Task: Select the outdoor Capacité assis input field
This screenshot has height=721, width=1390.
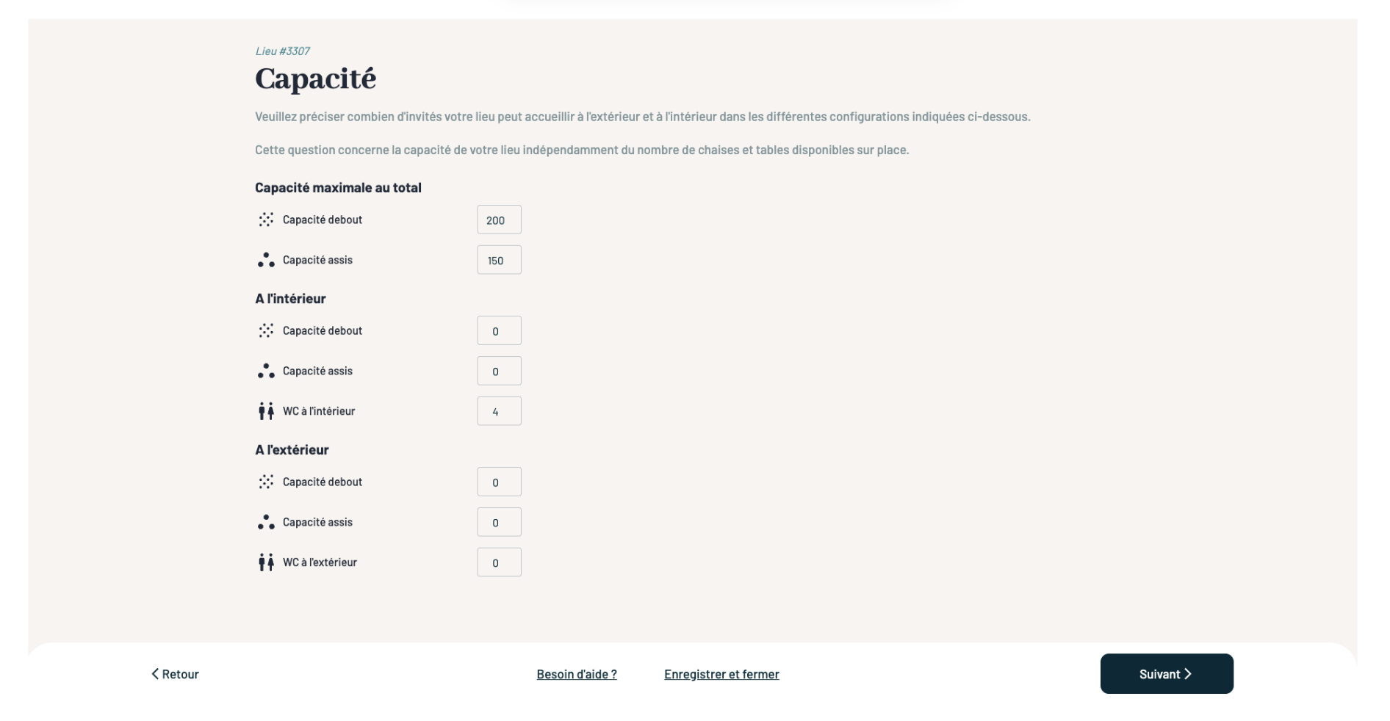Action: click(499, 522)
